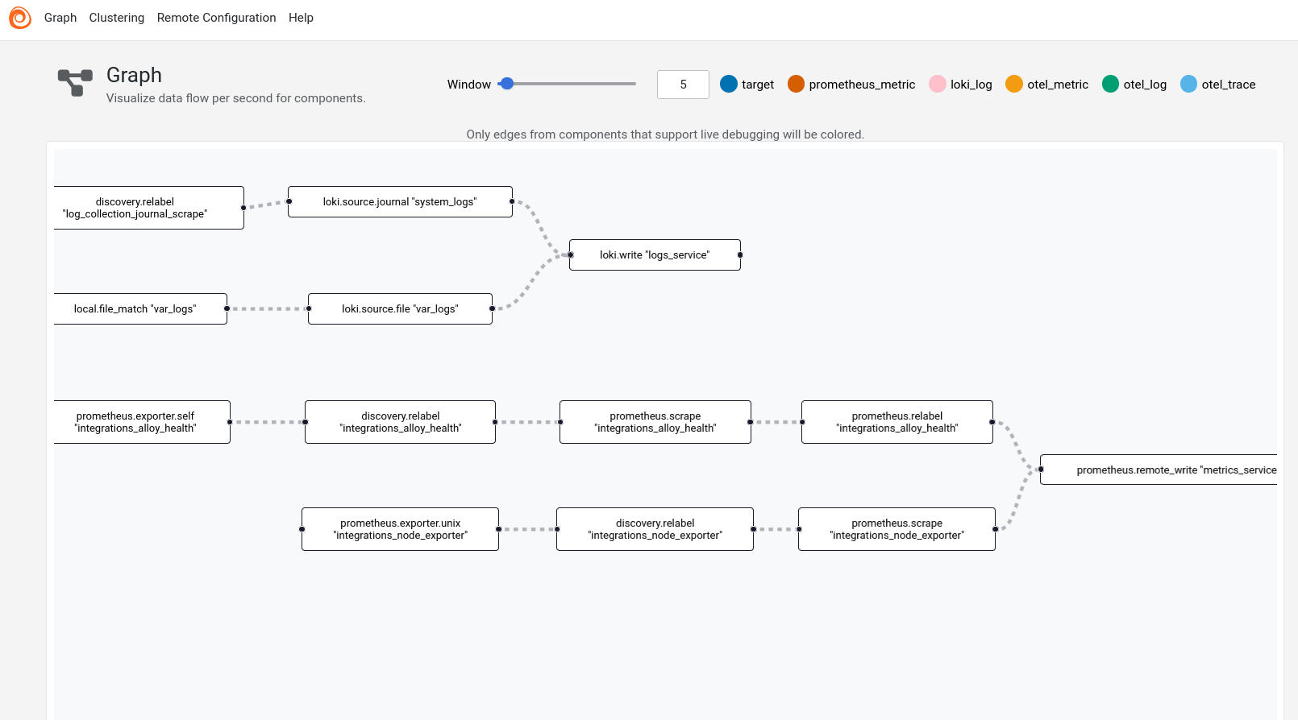Click the Window slider handle

(x=507, y=84)
